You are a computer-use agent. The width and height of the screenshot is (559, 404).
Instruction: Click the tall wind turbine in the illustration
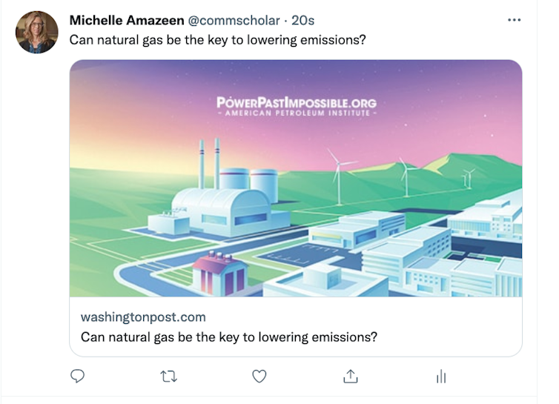tap(338, 174)
